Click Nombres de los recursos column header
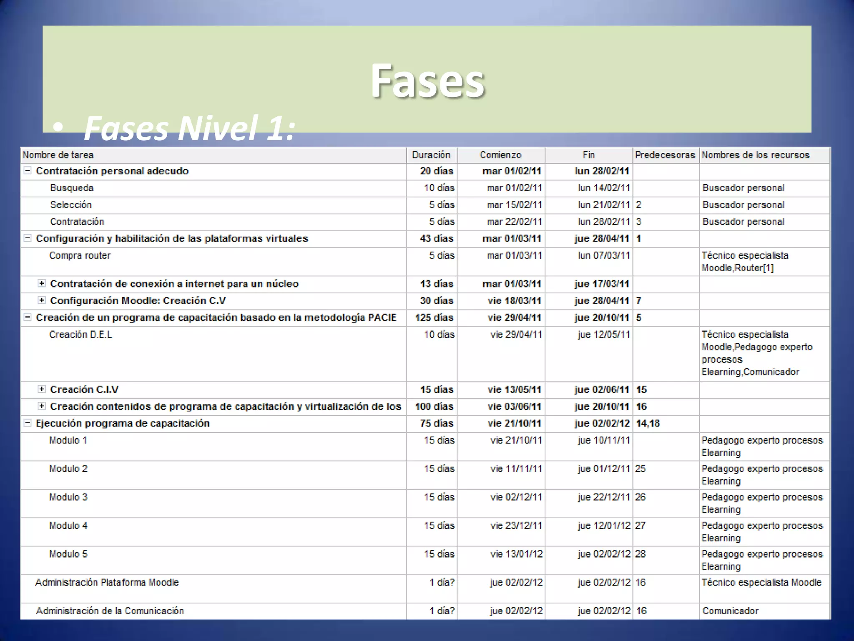Screen dimensions: 854x641 tap(764, 155)
